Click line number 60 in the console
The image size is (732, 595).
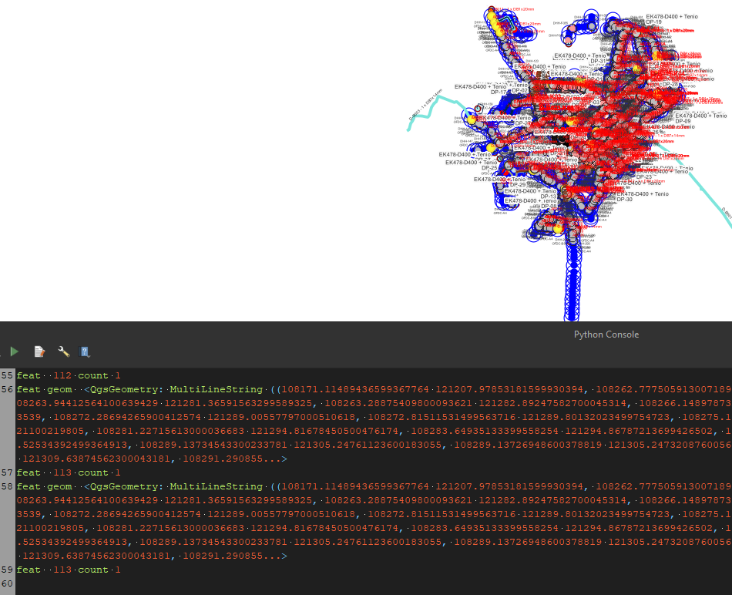7,583
